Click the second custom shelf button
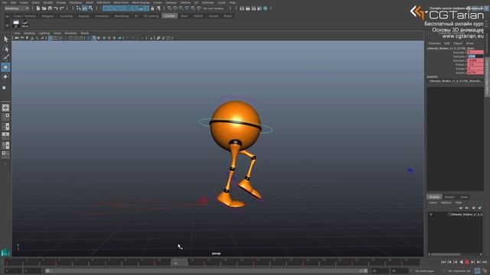Image resolution: width=490 pixels, height=275 pixels. (24, 24)
